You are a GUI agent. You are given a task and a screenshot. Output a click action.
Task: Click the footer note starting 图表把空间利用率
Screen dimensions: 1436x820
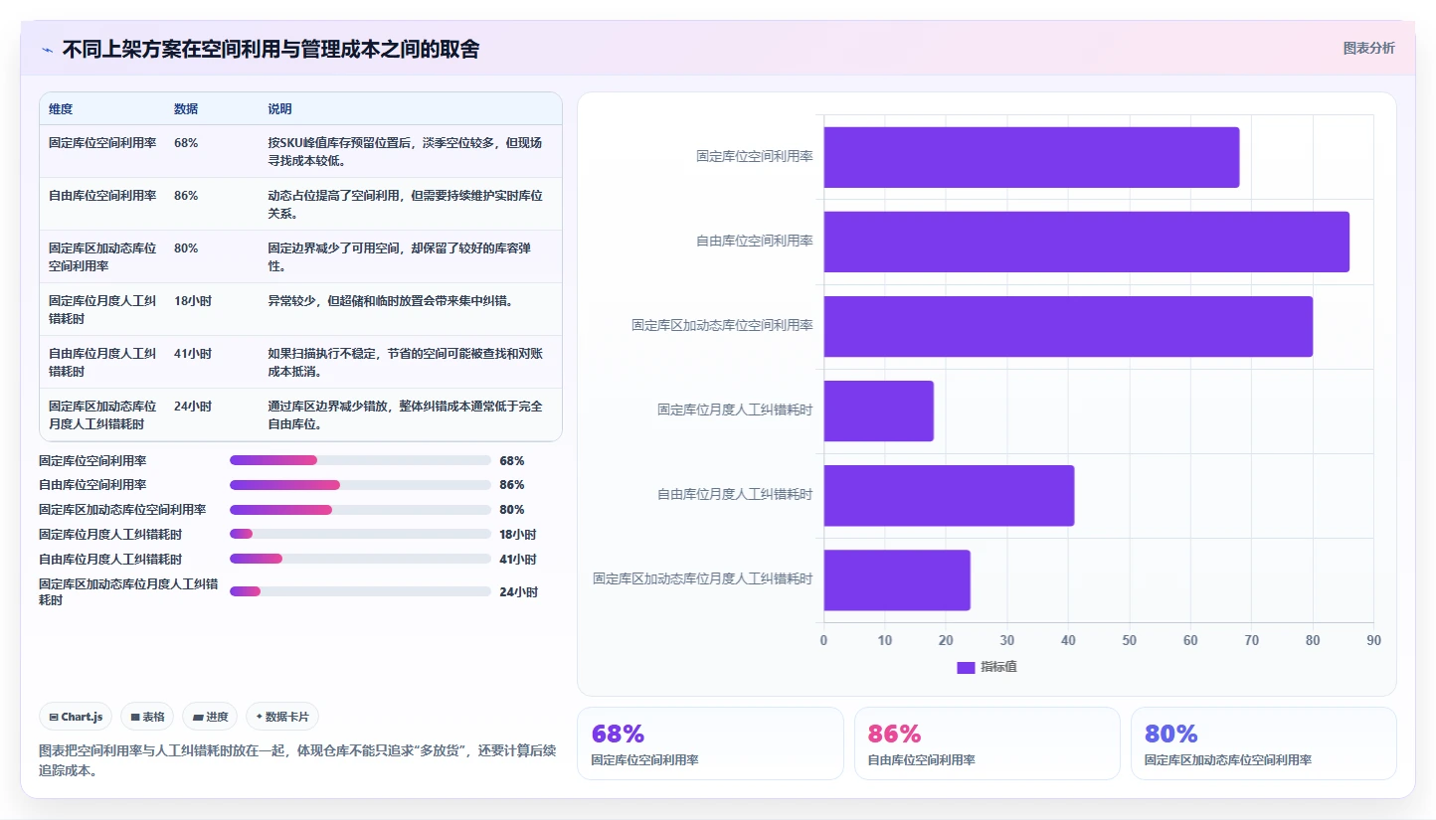coord(296,760)
